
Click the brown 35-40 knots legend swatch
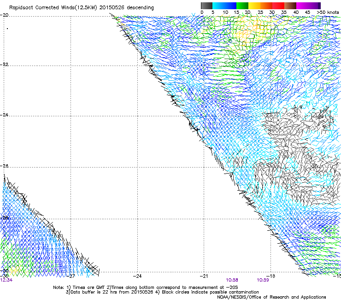click(x=290, y=6)
